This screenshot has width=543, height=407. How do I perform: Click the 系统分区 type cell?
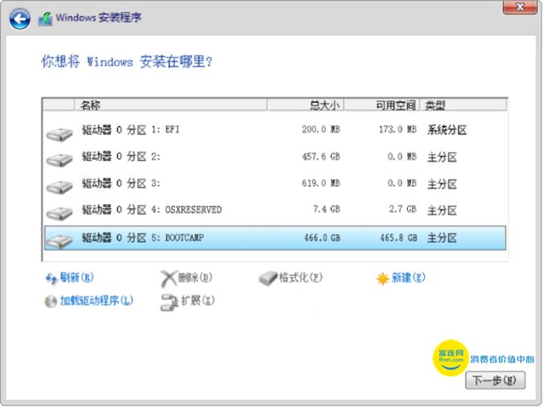pos(446,130)
